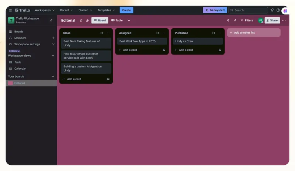Expand the Workspace settings chevron
295x171 pixels.
coord(53,44)
